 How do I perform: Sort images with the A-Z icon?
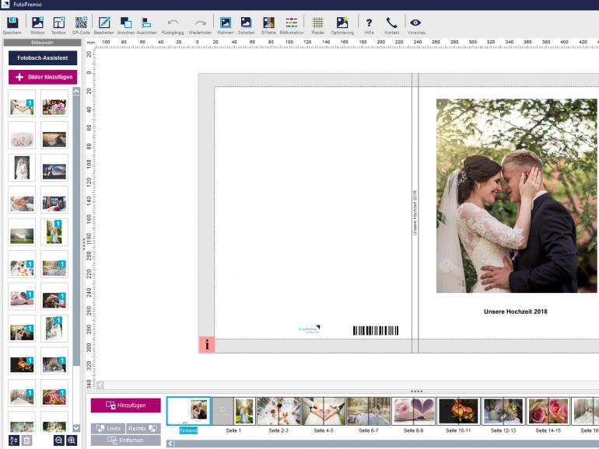14,440
